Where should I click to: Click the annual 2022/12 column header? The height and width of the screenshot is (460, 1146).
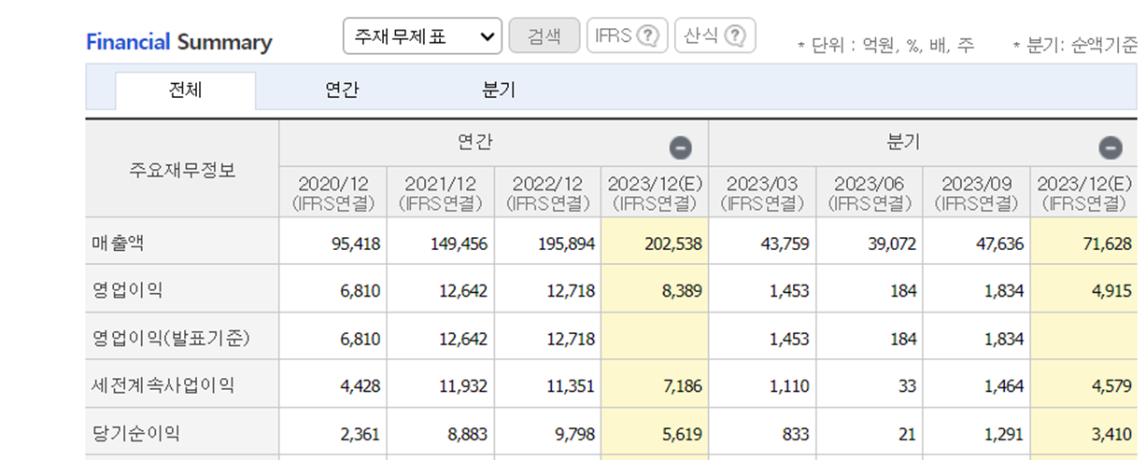pyautogui.click(x=548, y=192)
